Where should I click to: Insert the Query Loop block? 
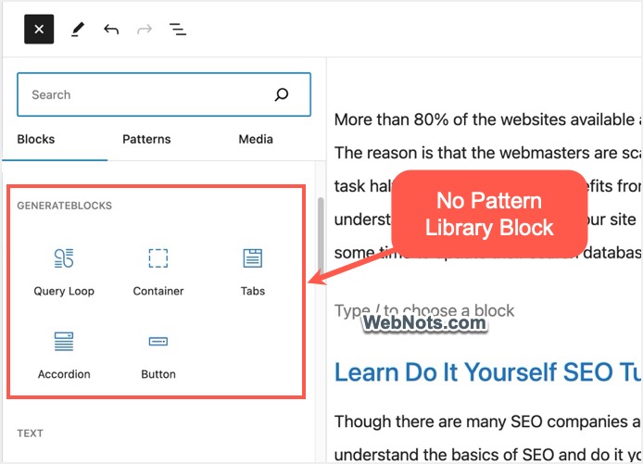tap(64, 272)
